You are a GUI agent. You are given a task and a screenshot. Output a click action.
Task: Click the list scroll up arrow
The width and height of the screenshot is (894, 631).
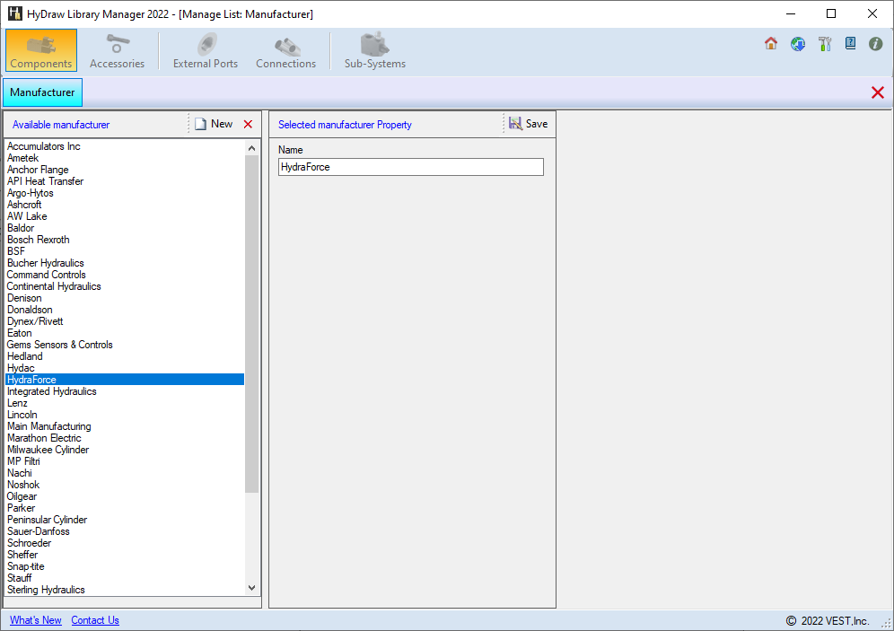(x=252, y=148)
